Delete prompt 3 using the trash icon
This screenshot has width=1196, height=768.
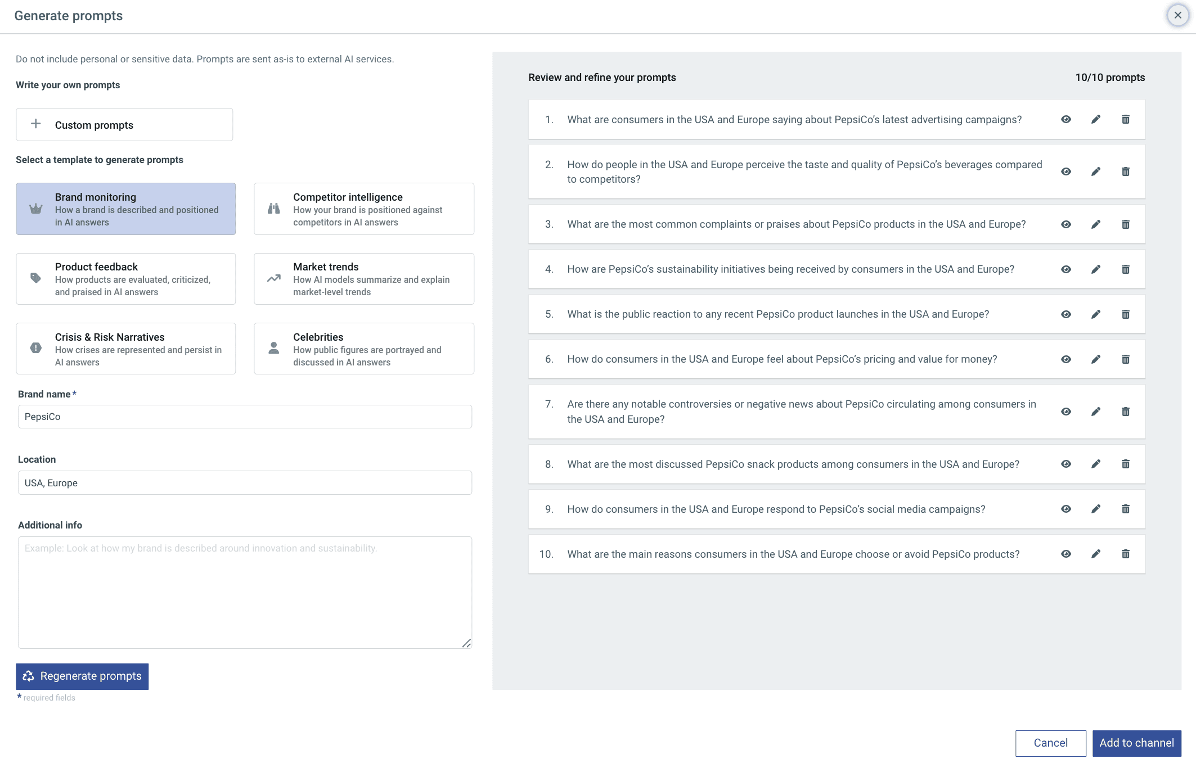(x=1125, y=224)
